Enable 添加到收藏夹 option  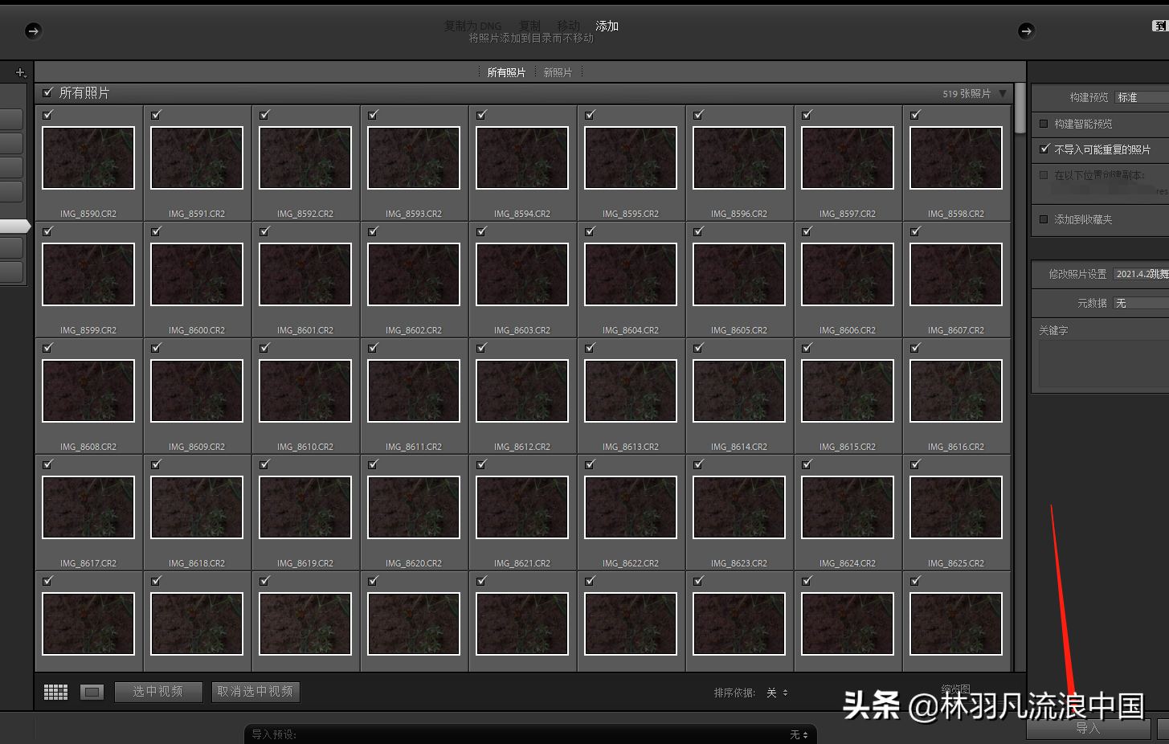[1042, 220]
